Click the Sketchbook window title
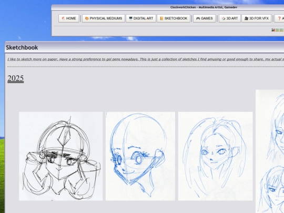The image size is (284, 213). (x=22, y=47)
